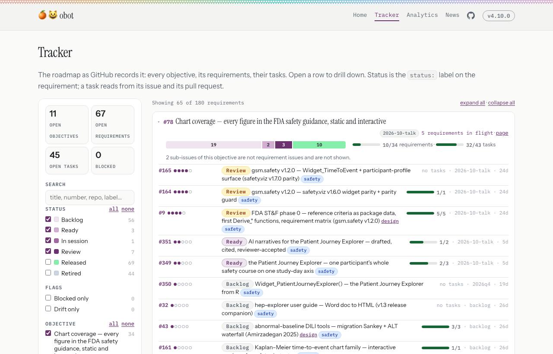This screenshot has width=553, height=354.
Task: Open the page link for objective #78
Action: 502,133
